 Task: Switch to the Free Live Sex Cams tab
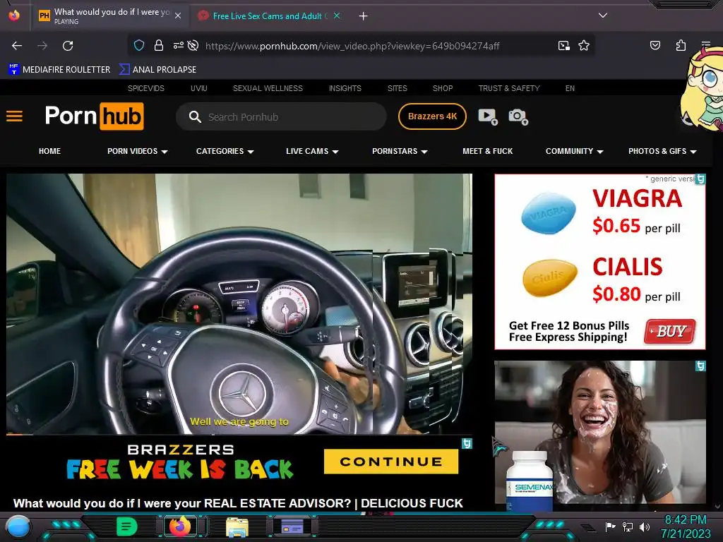tap(270, 16)
